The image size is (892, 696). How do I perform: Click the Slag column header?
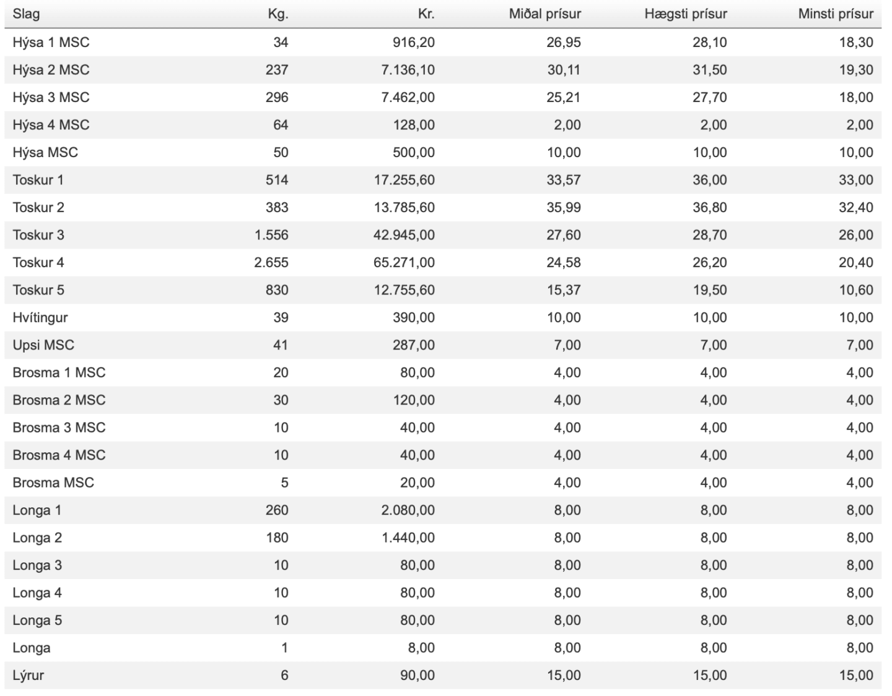(26, 14)
